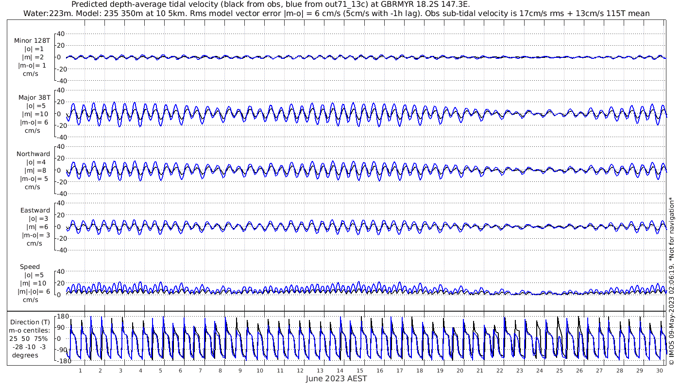
Task: Click '|m| =6' under Eastward
Action: click(x=37, y=227)
